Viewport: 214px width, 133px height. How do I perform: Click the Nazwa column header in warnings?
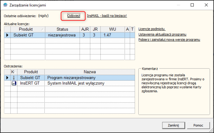(x=90, y=72)
